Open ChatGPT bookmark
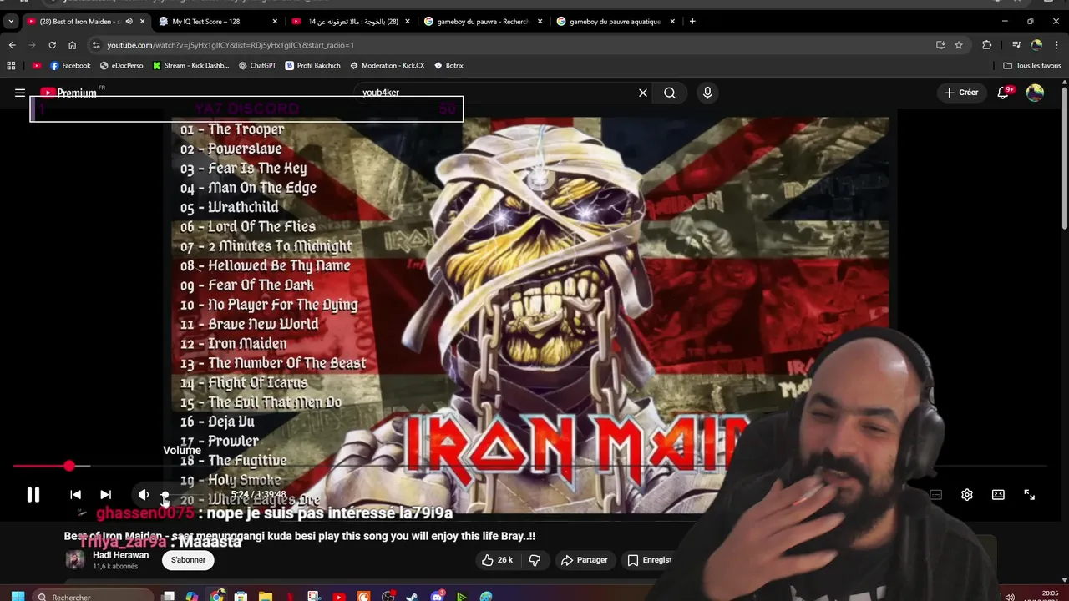1069x601 pixels. click(257, 65)
